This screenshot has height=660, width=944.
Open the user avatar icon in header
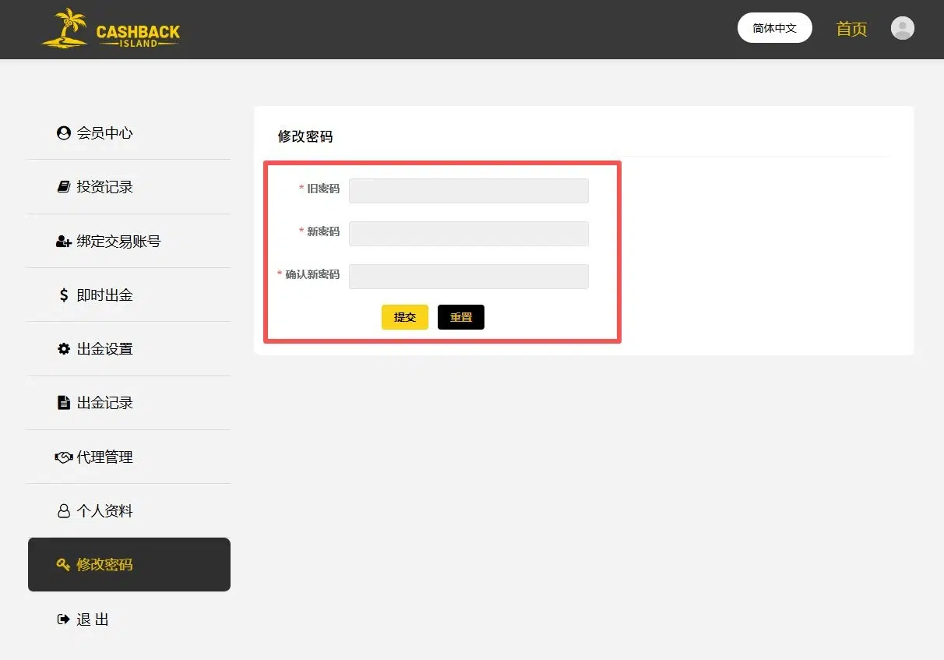(x=902, y=28)
